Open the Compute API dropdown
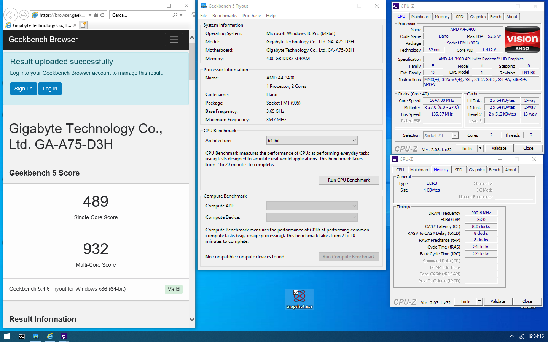The width and height of the screenshot is (548, 342). (x=312, y=206)
